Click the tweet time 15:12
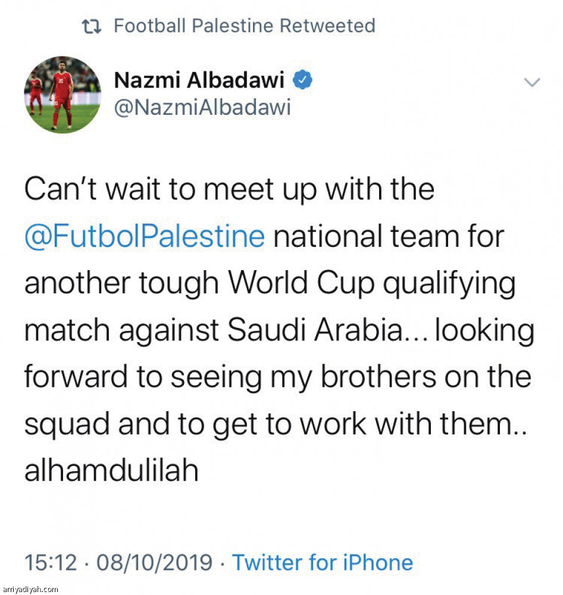Viewport: 563px width, 595px height. [51, 562]
